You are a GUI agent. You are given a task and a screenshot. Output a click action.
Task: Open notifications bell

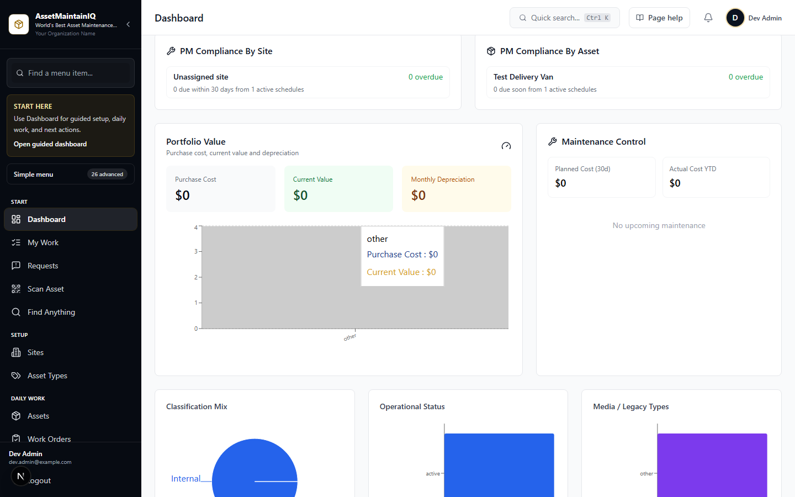point(708,18)
